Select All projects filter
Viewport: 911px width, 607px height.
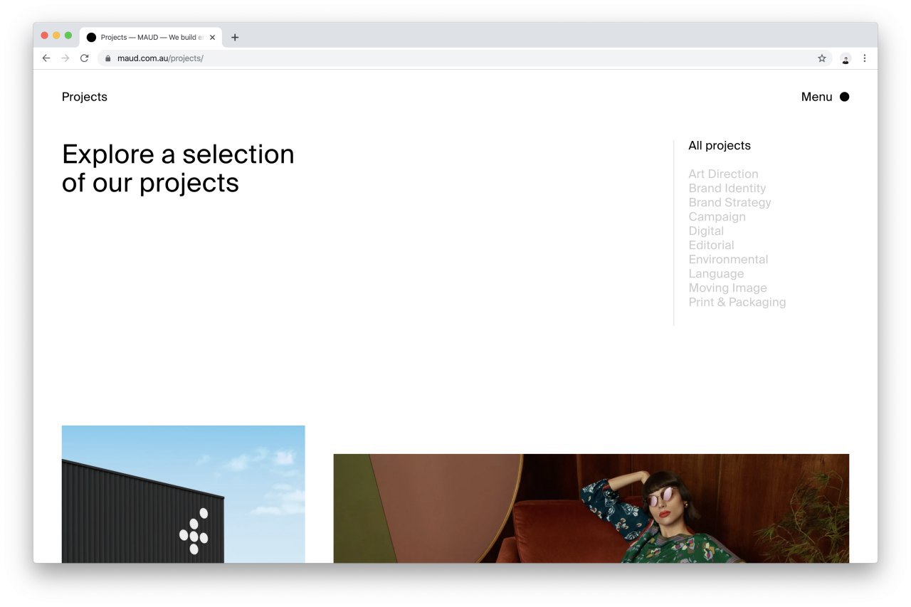coord(720,146)
